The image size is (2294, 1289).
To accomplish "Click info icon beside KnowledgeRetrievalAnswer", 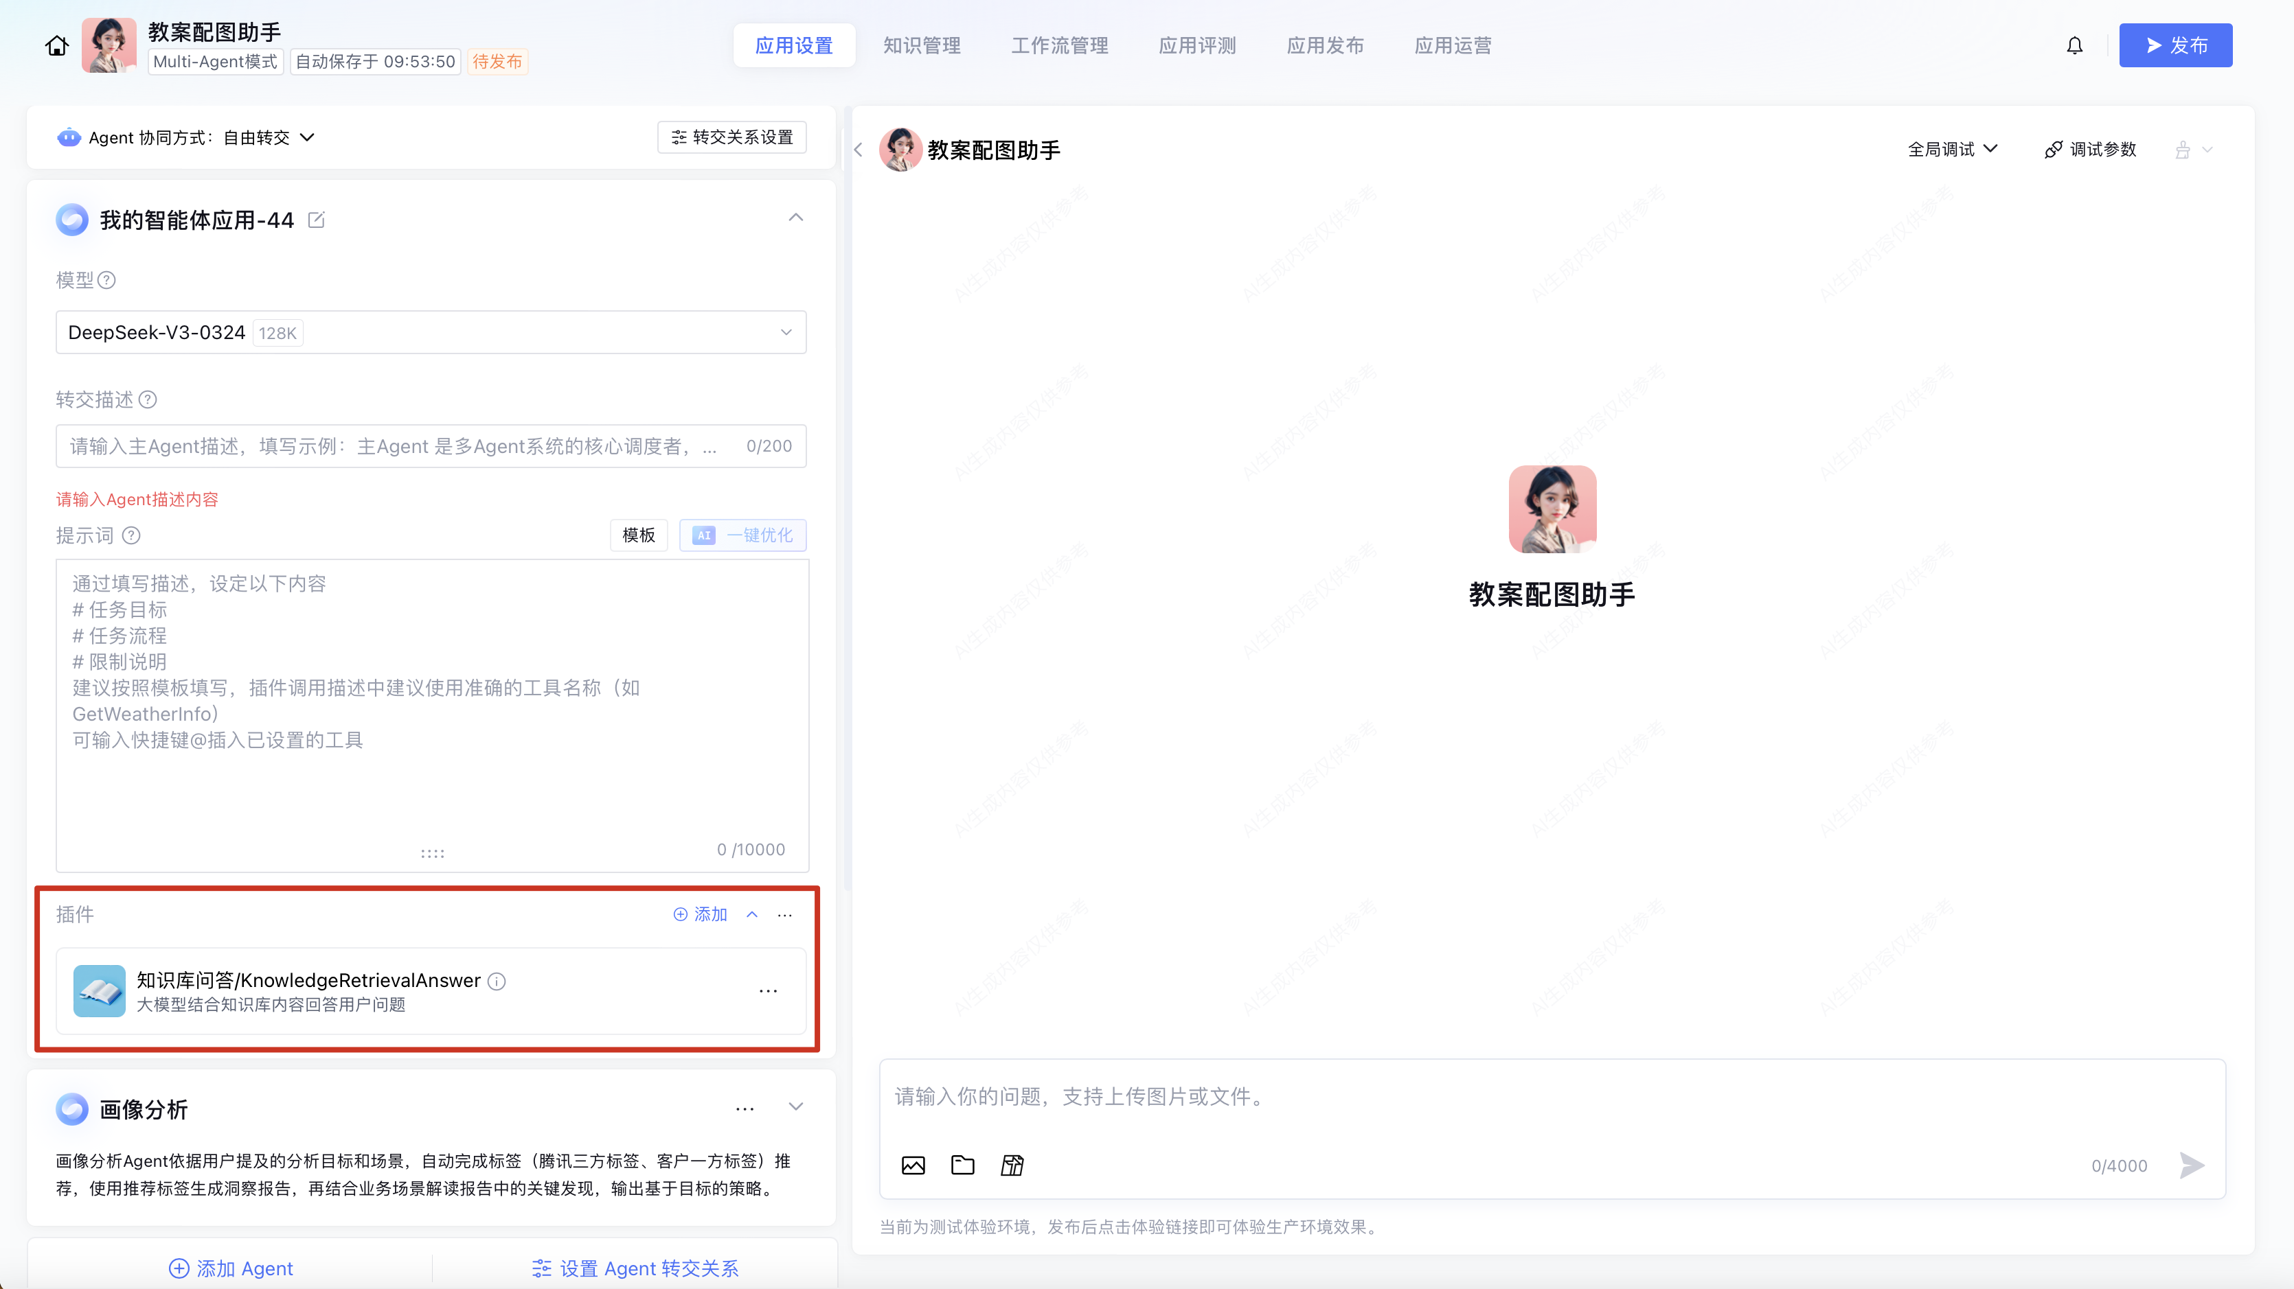I will 497,981.
